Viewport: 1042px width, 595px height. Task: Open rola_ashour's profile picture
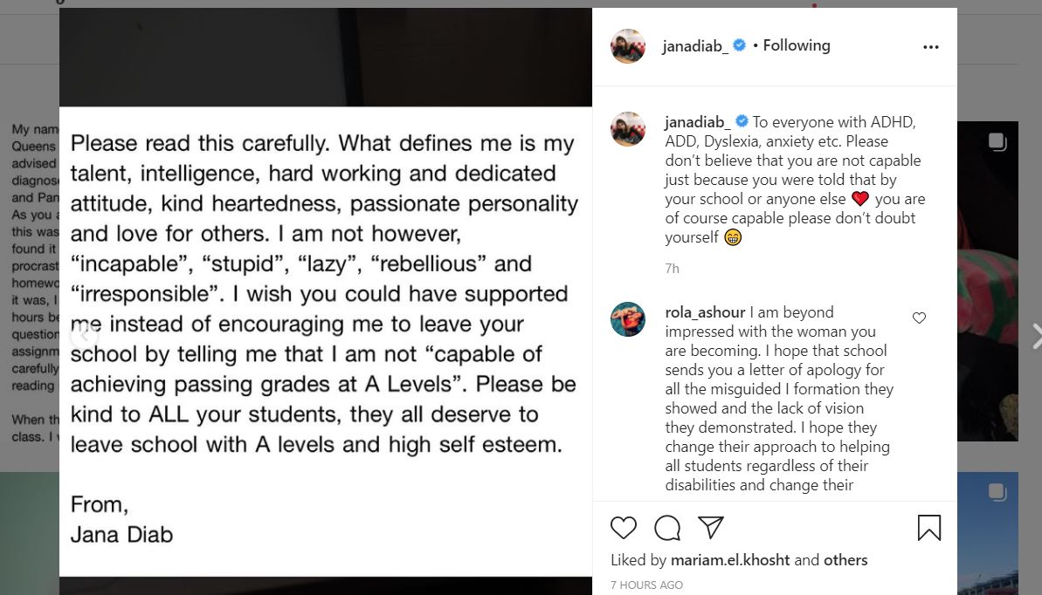tap(628, 319)
